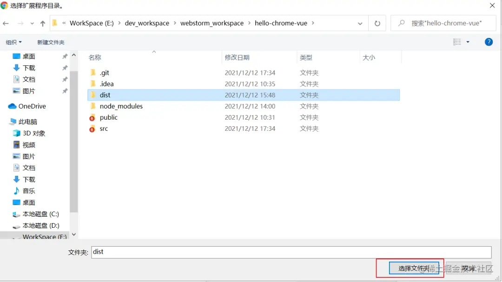Change the view layout icon

point(457,42)
